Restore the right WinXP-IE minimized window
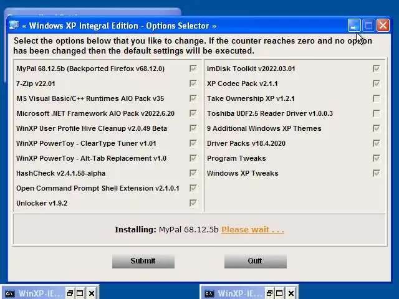Viewport: 399px width, 299px height. (x=269, y=293)
